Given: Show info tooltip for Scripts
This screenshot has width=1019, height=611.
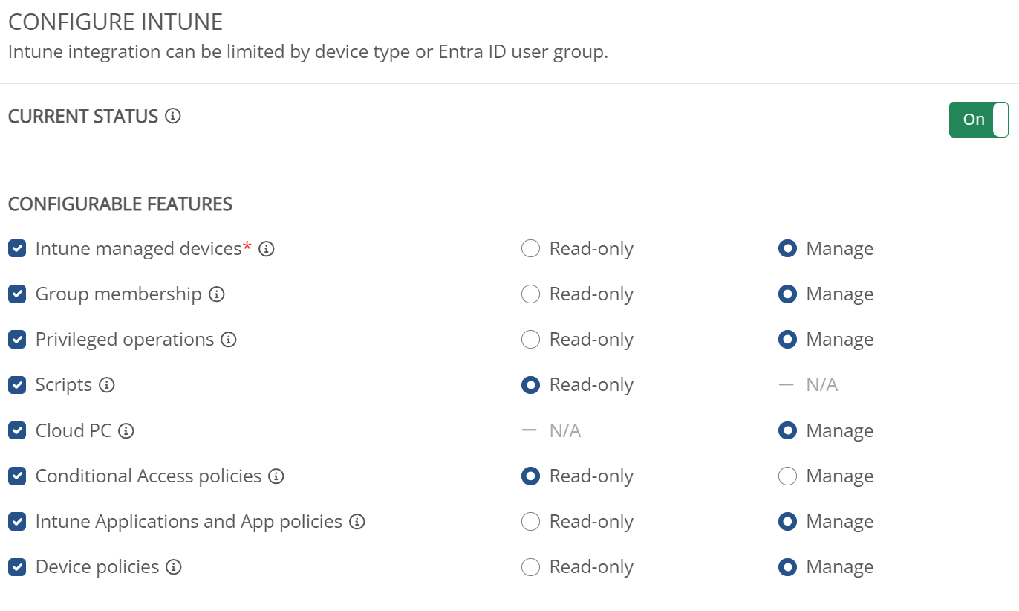Looking at the screenshot, I should click(107, 385).
